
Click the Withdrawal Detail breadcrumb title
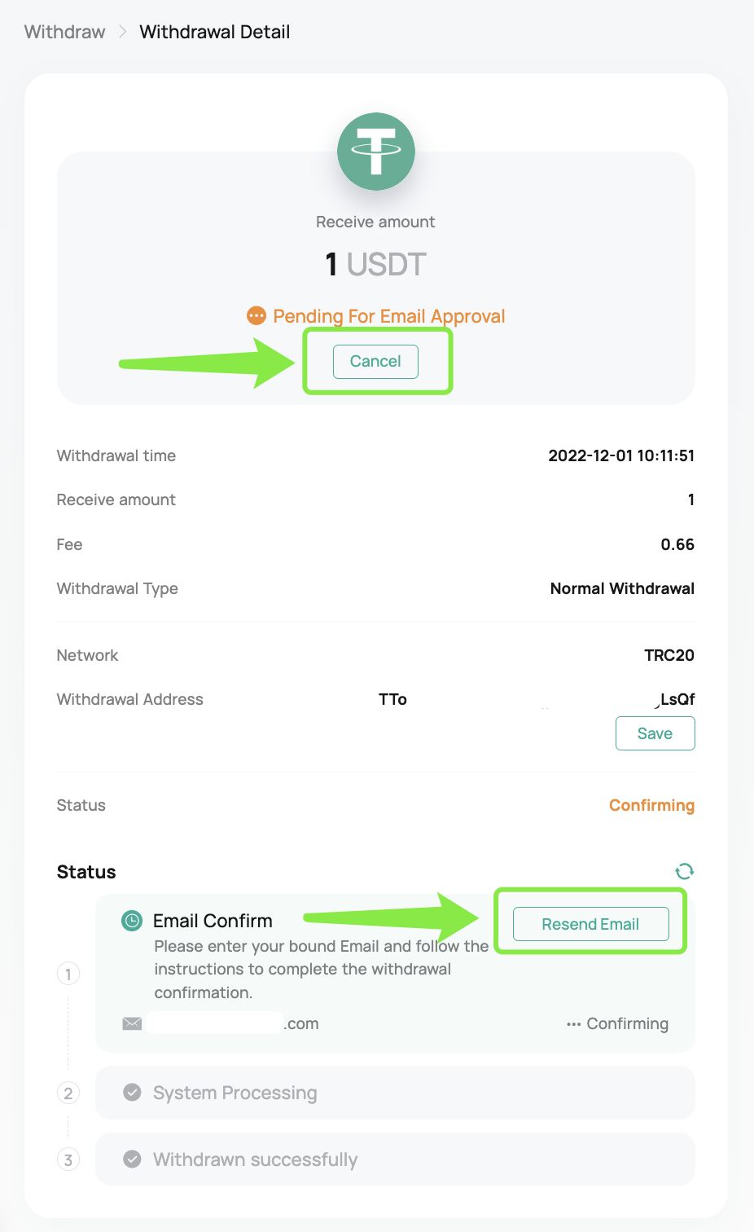click(215, 32)
